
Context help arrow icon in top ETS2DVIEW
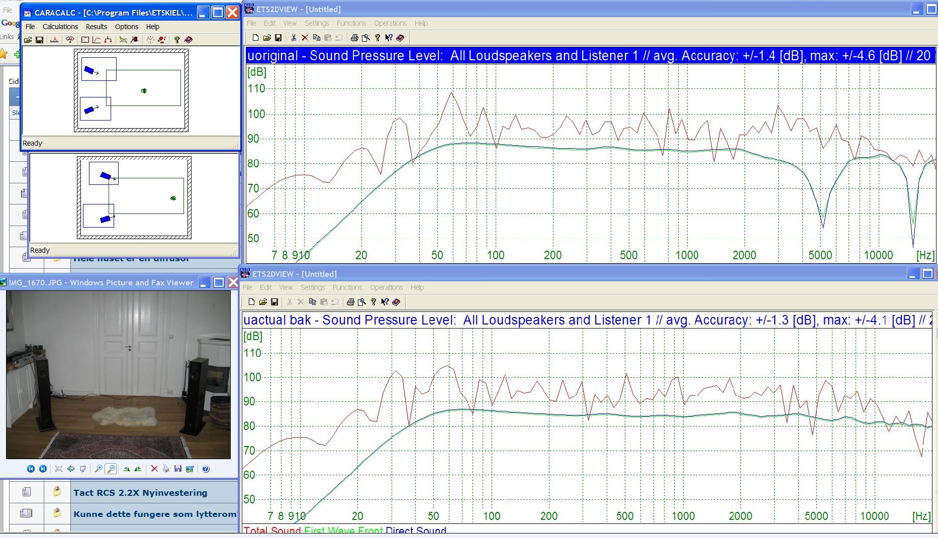click(x=389, y=38)
